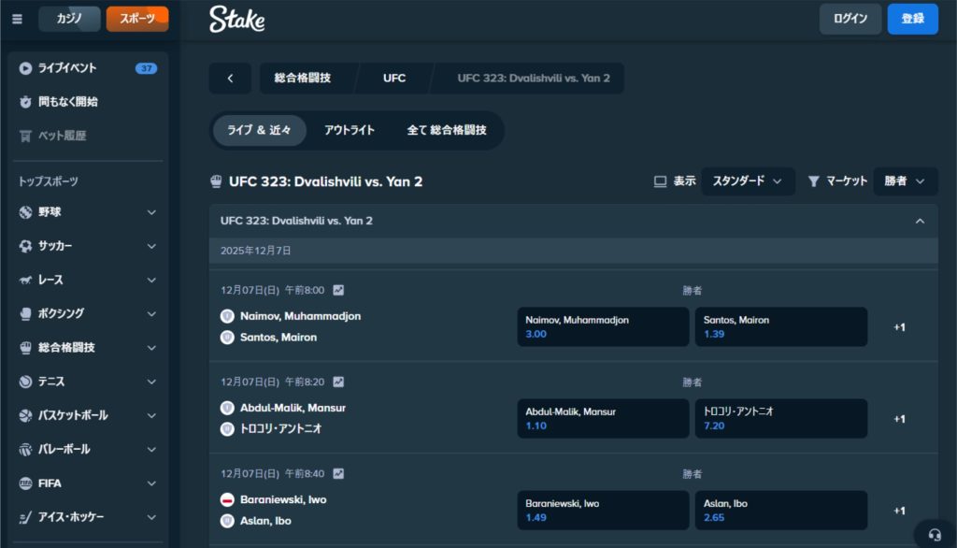
Task: Click the 登録 button
Action: click(912, 19)
